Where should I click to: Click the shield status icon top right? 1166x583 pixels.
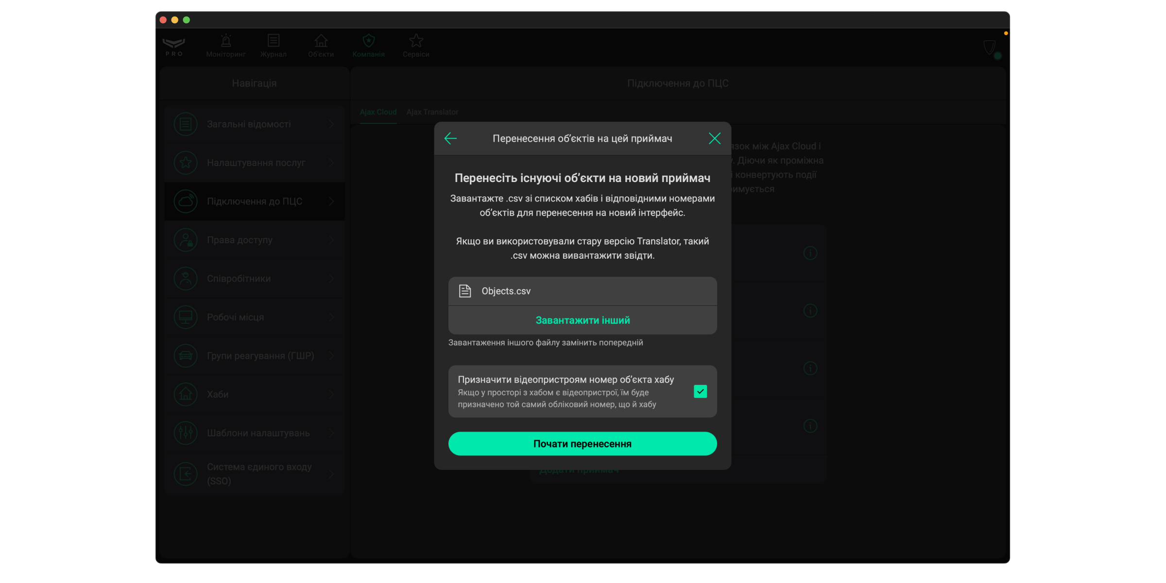990,48
